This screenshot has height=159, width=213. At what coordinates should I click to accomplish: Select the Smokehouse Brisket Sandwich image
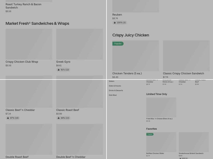194,142
